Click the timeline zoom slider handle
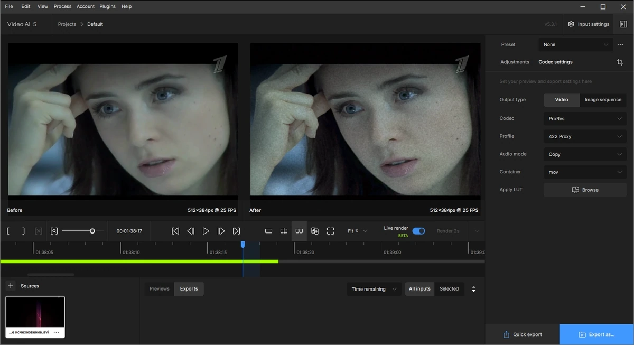634x345 pixels. coord(92,231)
